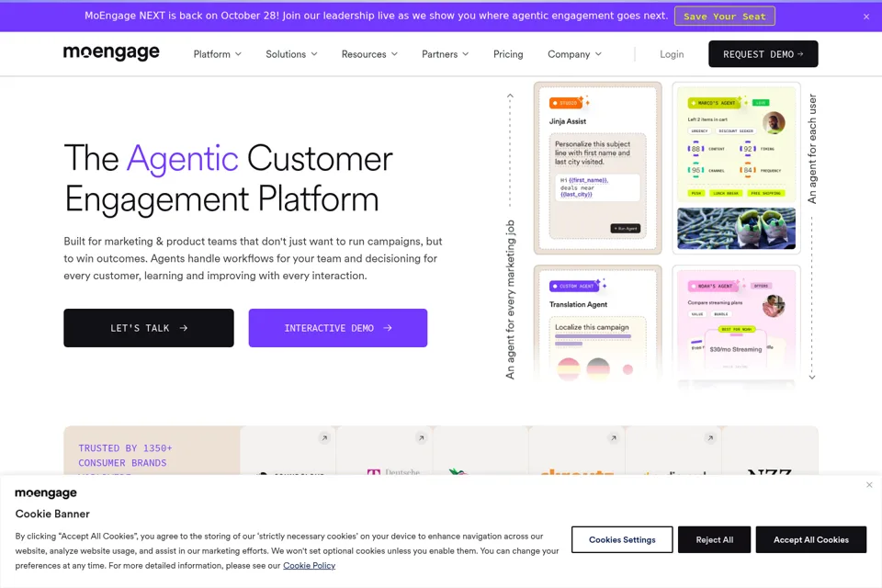Open the Cookie Policy link
The width and height of the screenshot is (882, 588).
(309, 566)
